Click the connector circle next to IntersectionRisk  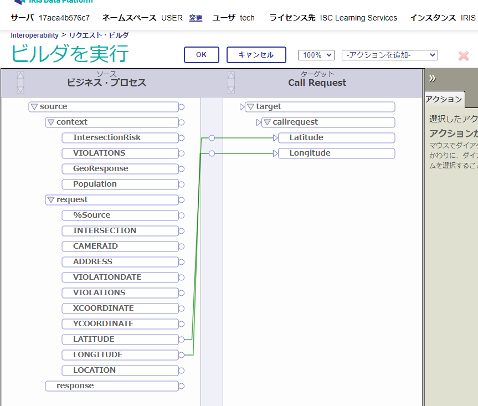tap(181, 137)
